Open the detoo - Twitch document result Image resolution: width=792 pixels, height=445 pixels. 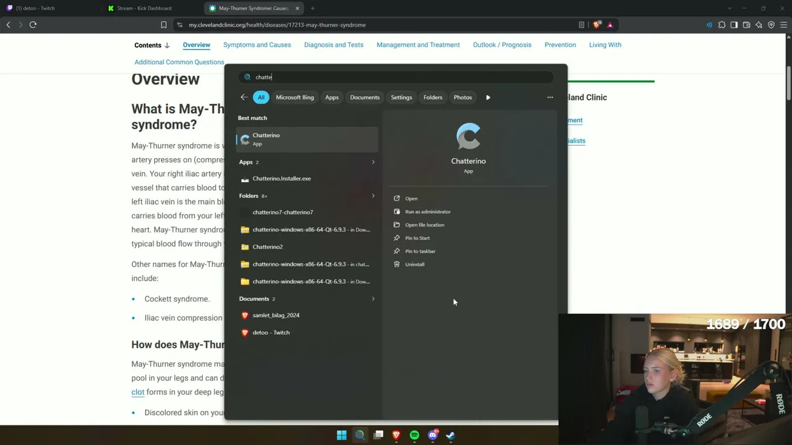[307, 333]
